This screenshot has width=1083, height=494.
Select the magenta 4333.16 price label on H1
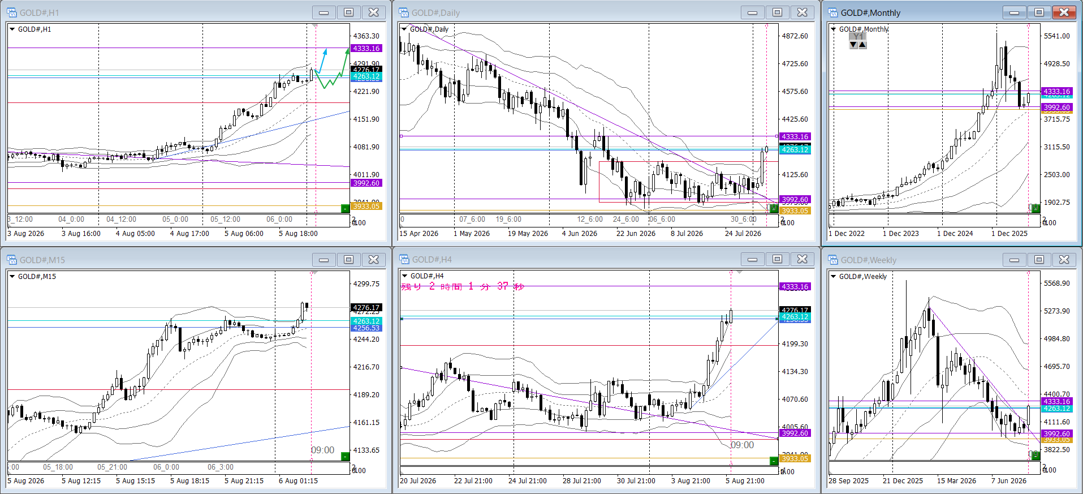point(366,48)
